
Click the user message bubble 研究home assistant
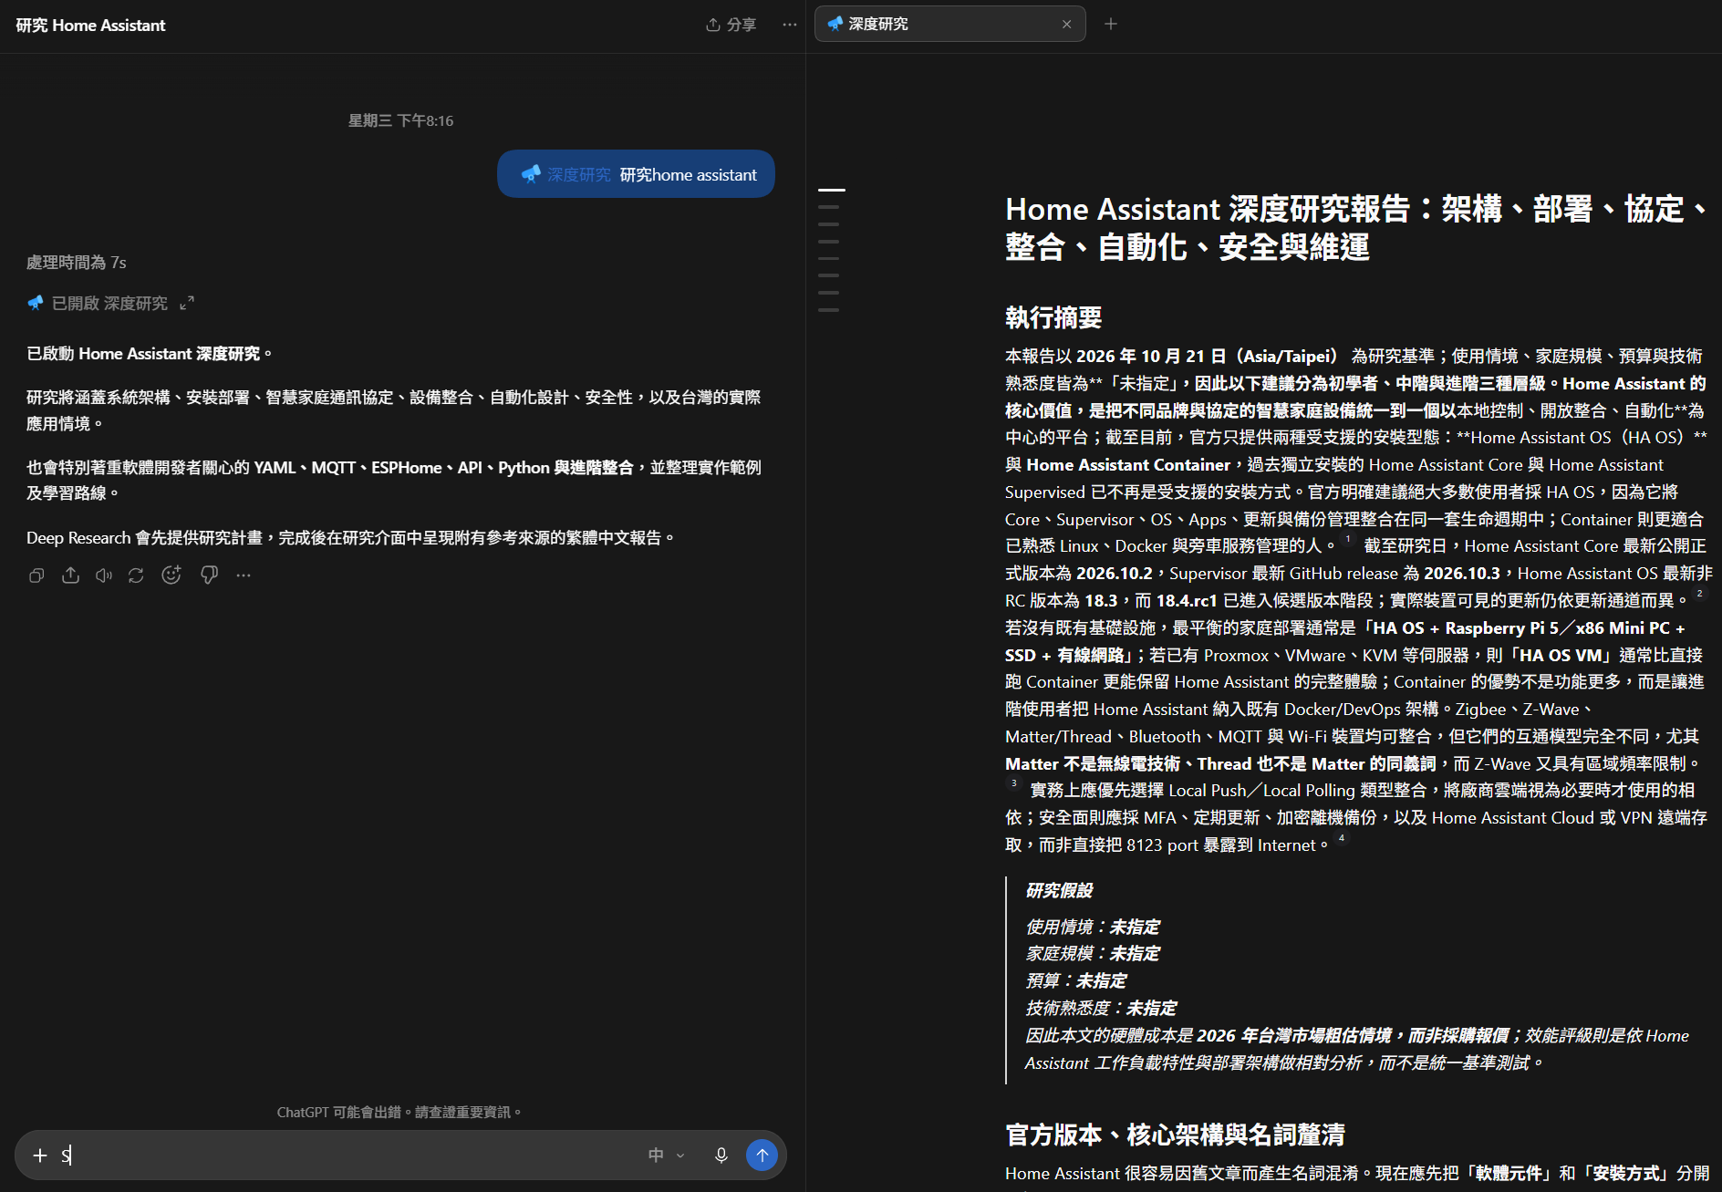(x=636, y=174)
